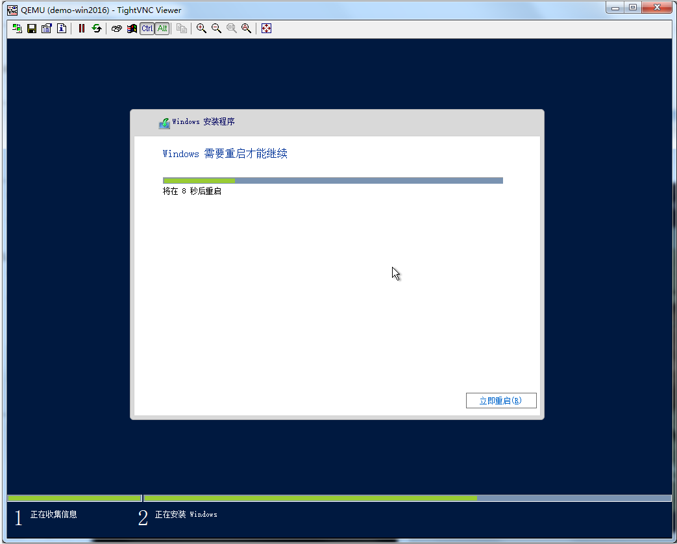Image resolution: width=677 pixels, height=544 pixels.
Task: Click the Save connection floppy icon
Action: [32, 29]
